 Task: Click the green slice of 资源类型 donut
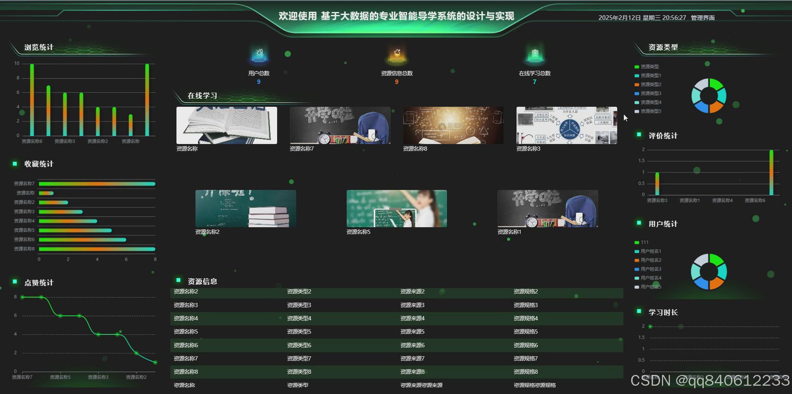click(716, 84)
